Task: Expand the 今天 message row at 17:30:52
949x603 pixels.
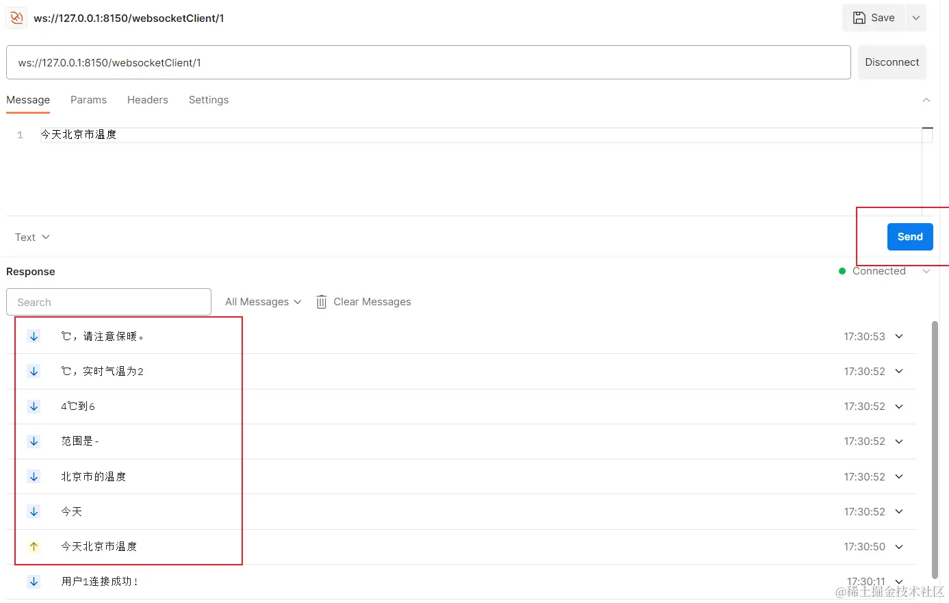Action: pos(899,511)
